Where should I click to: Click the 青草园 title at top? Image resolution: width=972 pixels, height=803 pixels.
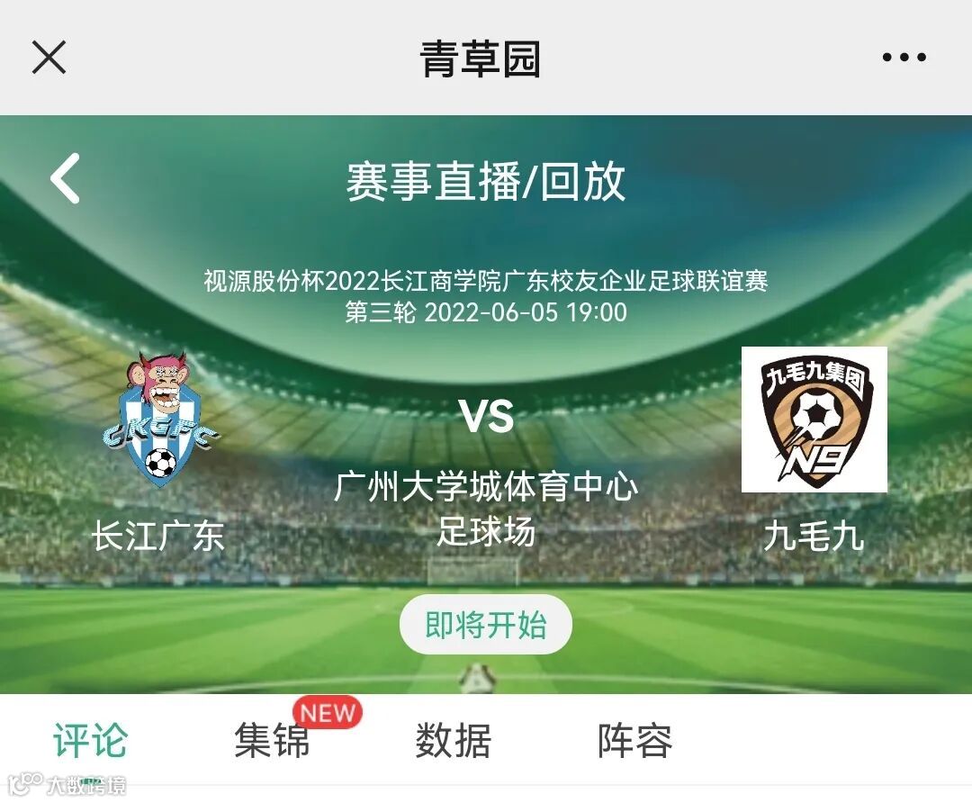[x=481, y=59]
